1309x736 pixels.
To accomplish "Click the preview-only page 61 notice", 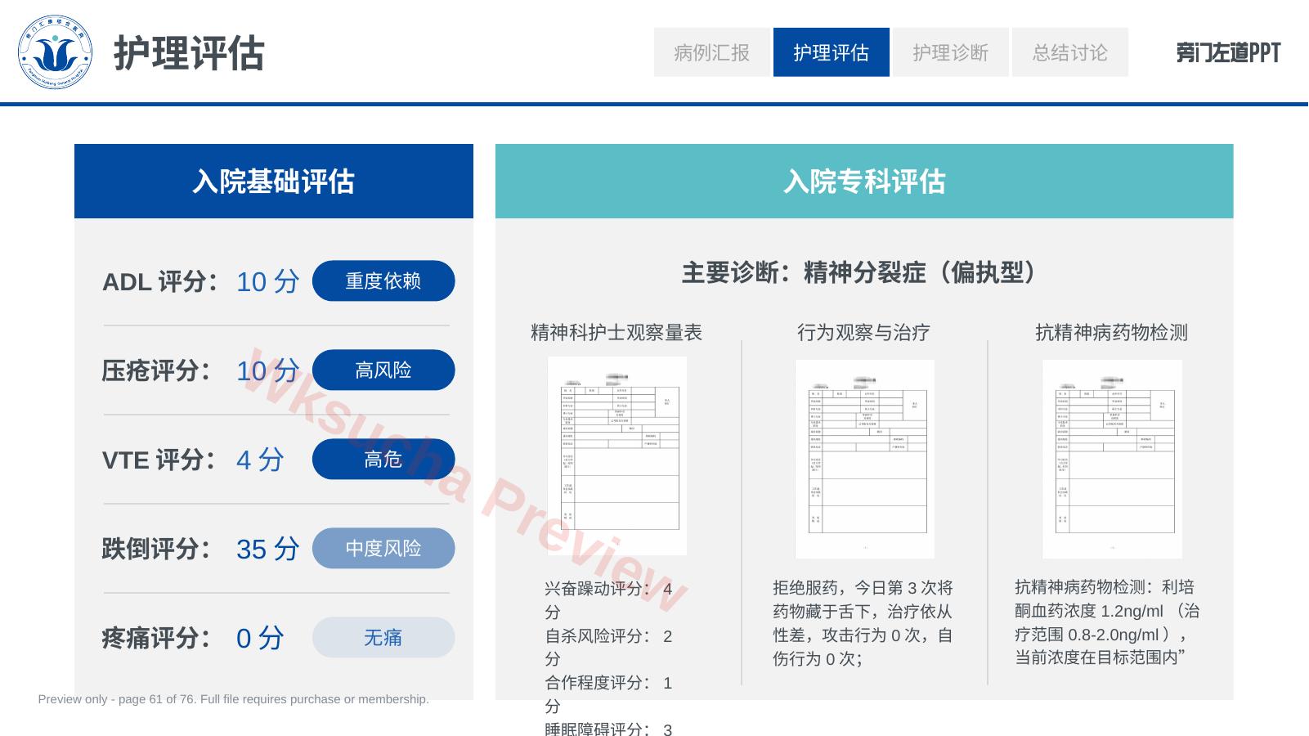I will pyautogui.click(x=233, y=699).
